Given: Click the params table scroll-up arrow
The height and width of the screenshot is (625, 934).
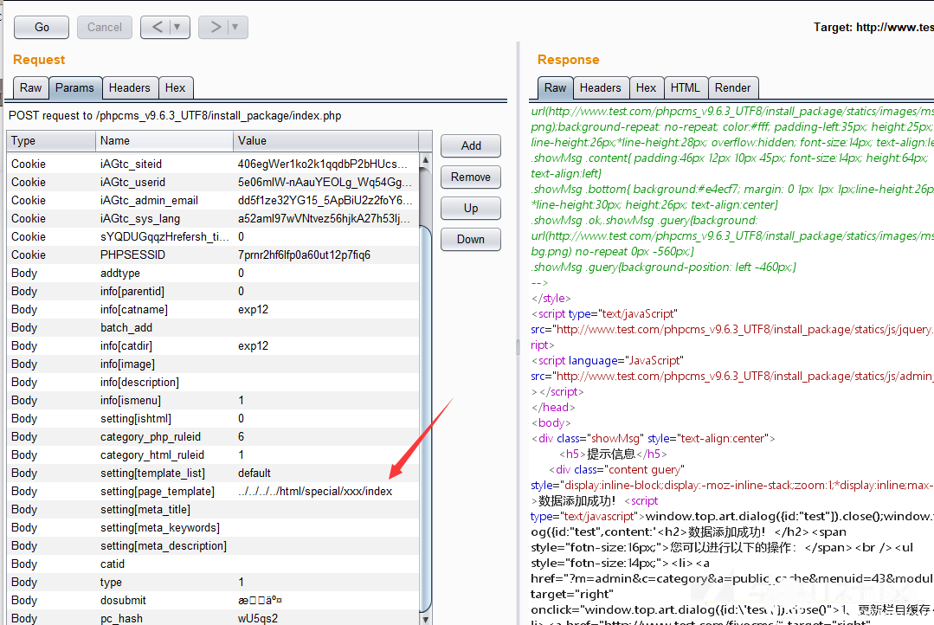Looking at the screenshot, I should pos(425,160).
